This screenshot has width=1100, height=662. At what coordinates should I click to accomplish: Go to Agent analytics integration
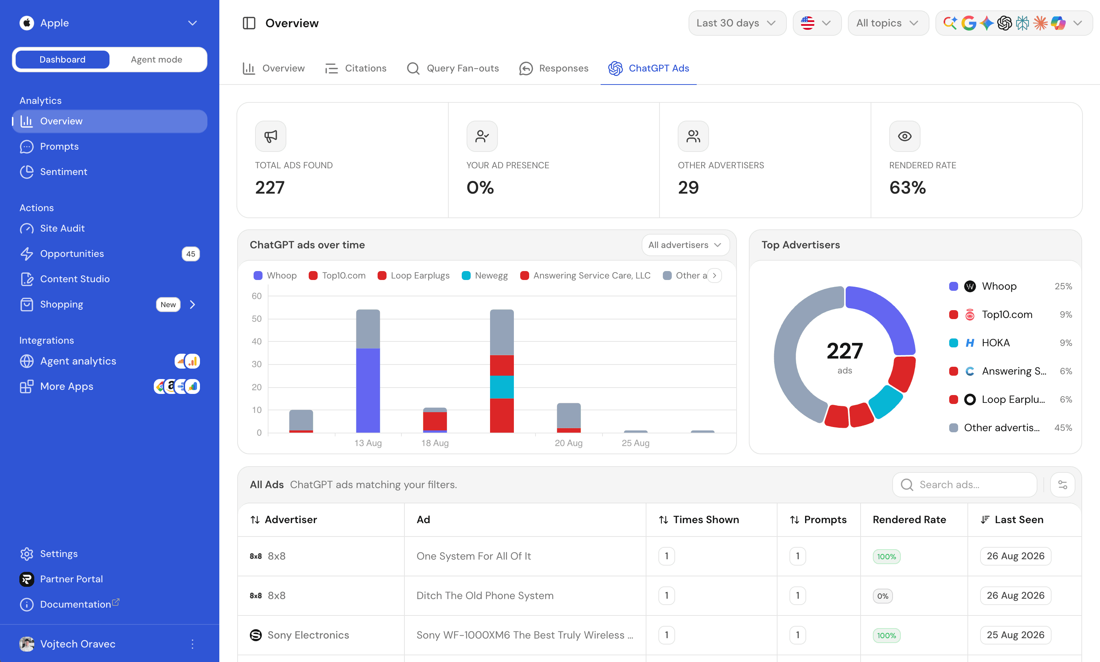[78, 361]
